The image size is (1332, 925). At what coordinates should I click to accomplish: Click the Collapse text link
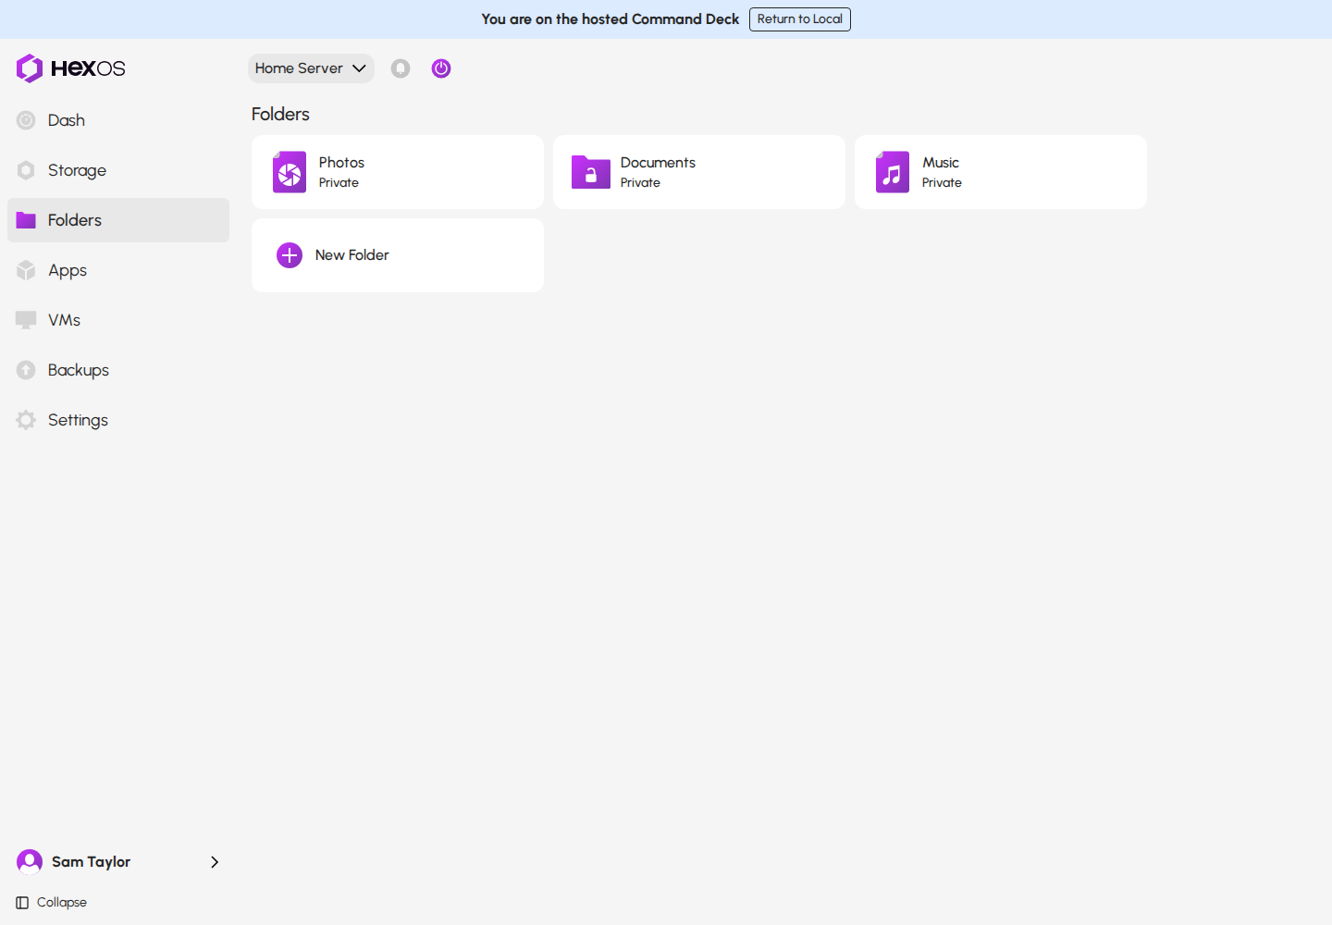point(62,903)
